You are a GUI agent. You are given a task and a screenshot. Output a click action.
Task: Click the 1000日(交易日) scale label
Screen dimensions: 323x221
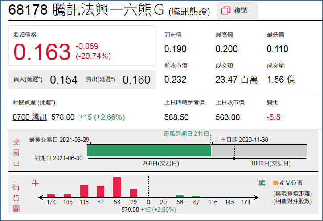coord(271,164)
